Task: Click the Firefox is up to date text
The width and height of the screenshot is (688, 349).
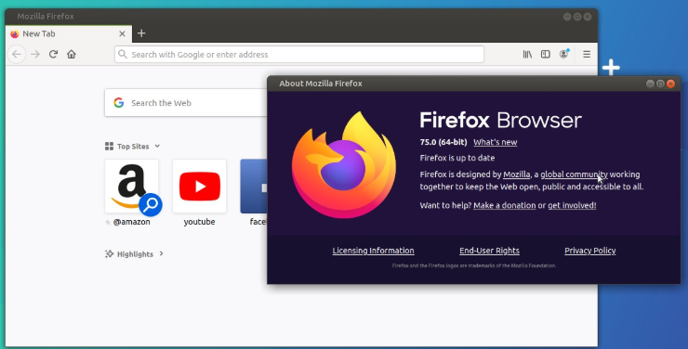Action: click(457, 158)
